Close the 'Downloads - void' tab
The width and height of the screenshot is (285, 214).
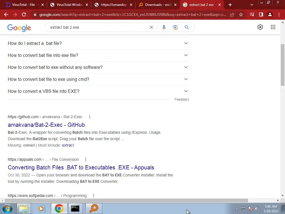tap(175, 5)
